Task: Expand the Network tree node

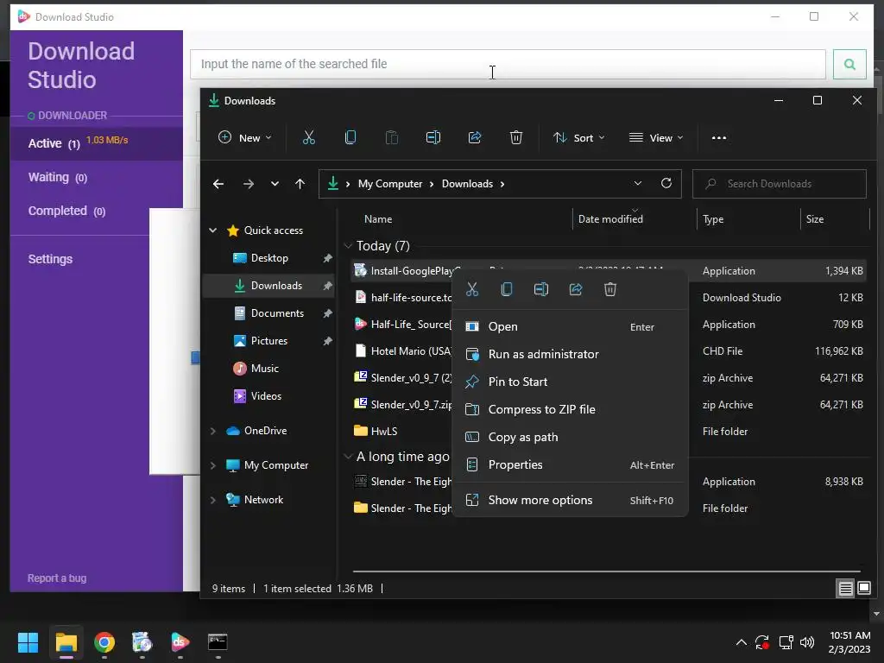Action: (x=213, y=500)
